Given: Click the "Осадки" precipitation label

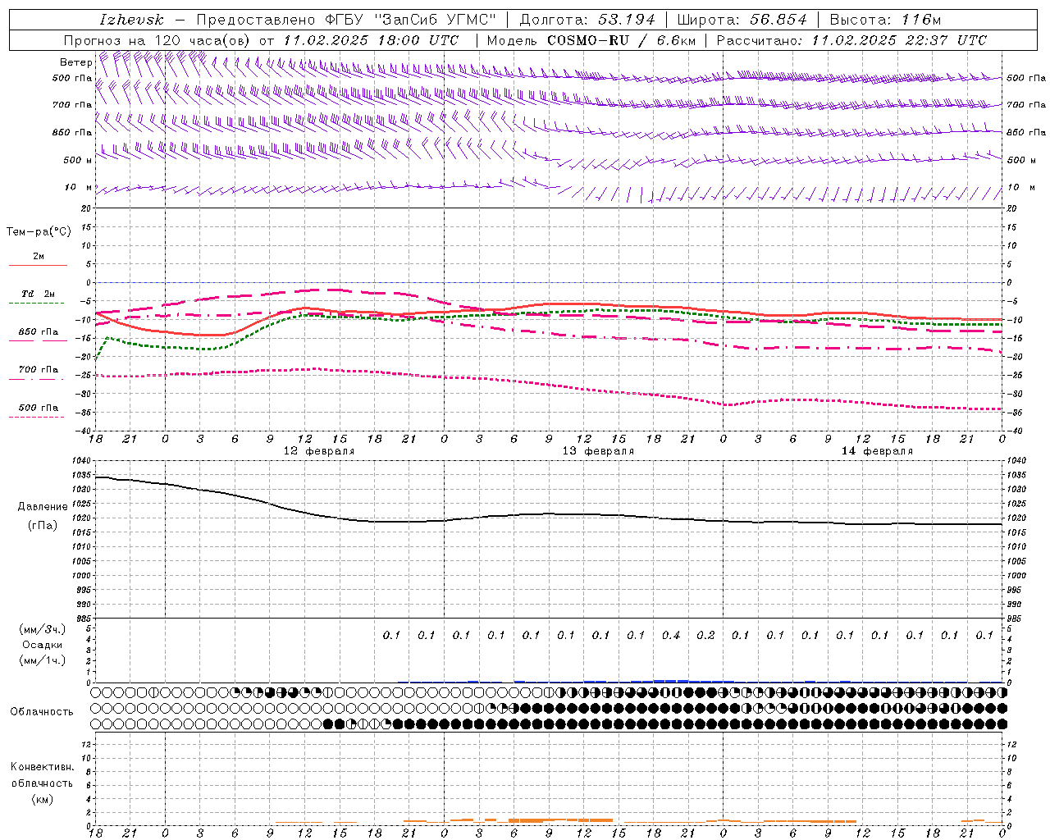Looking at the screenshot, I should 43,645.
